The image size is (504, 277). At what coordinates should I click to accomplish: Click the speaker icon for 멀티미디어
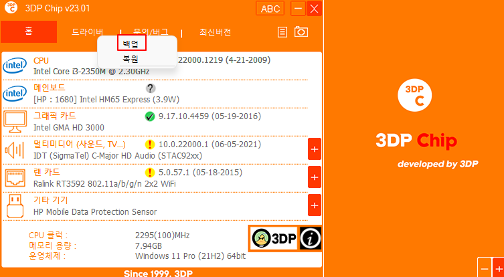pyautogui.click(x=15, y=150)
